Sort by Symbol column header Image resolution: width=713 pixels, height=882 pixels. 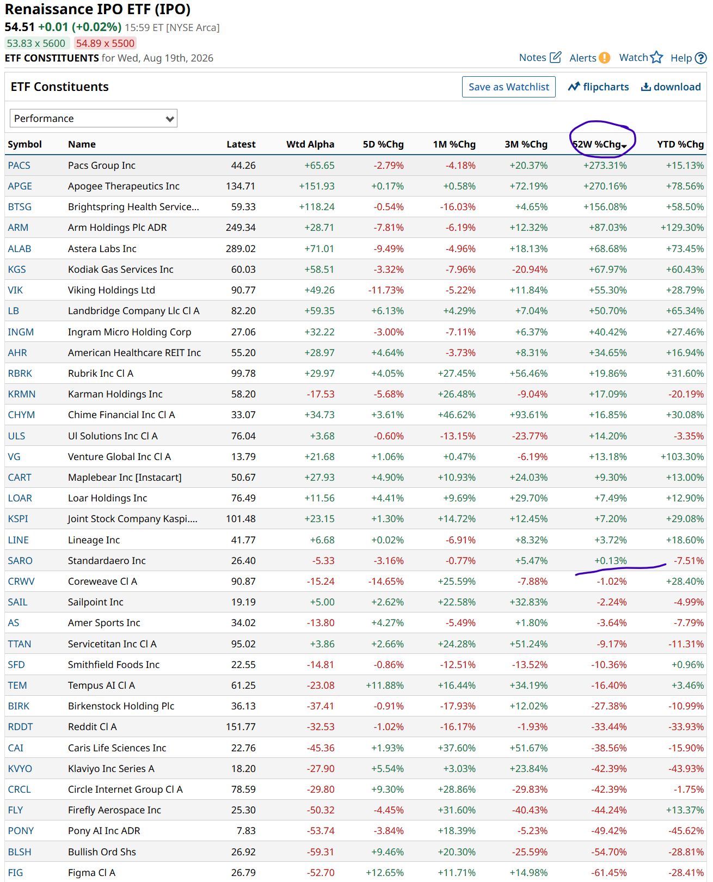pyautogui.click(x=24, y=144)
